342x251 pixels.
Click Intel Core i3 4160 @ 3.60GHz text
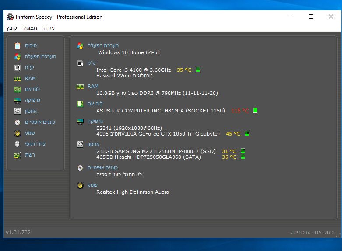coord(134,70)
